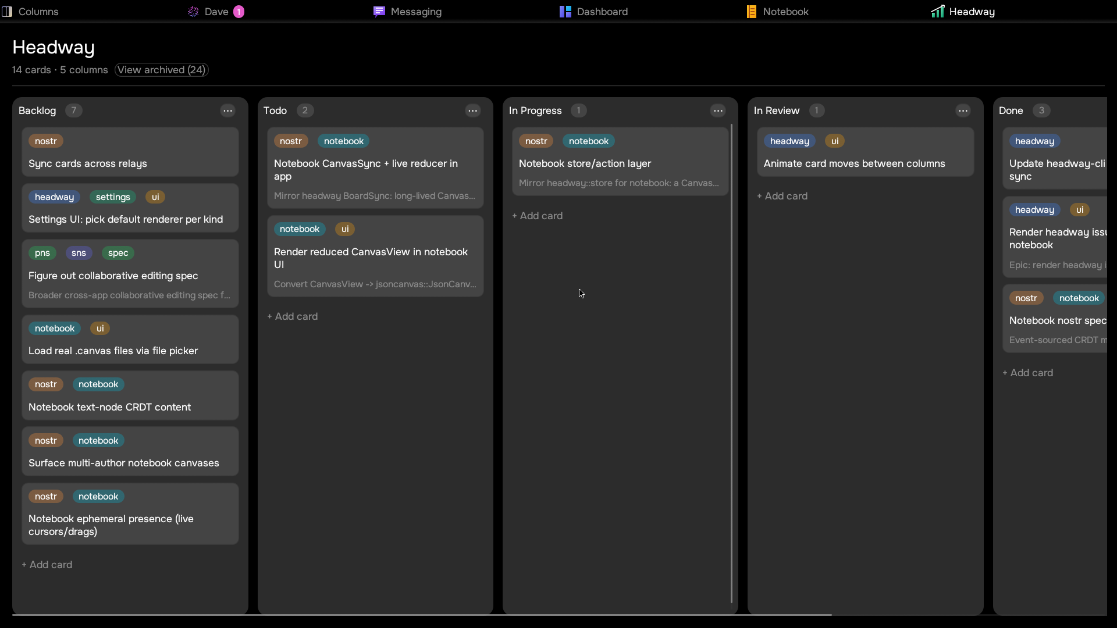The width and height of the screenshot is (1117, 628).
Task: Open the Messaging chat icon
Action: point(379,12)
